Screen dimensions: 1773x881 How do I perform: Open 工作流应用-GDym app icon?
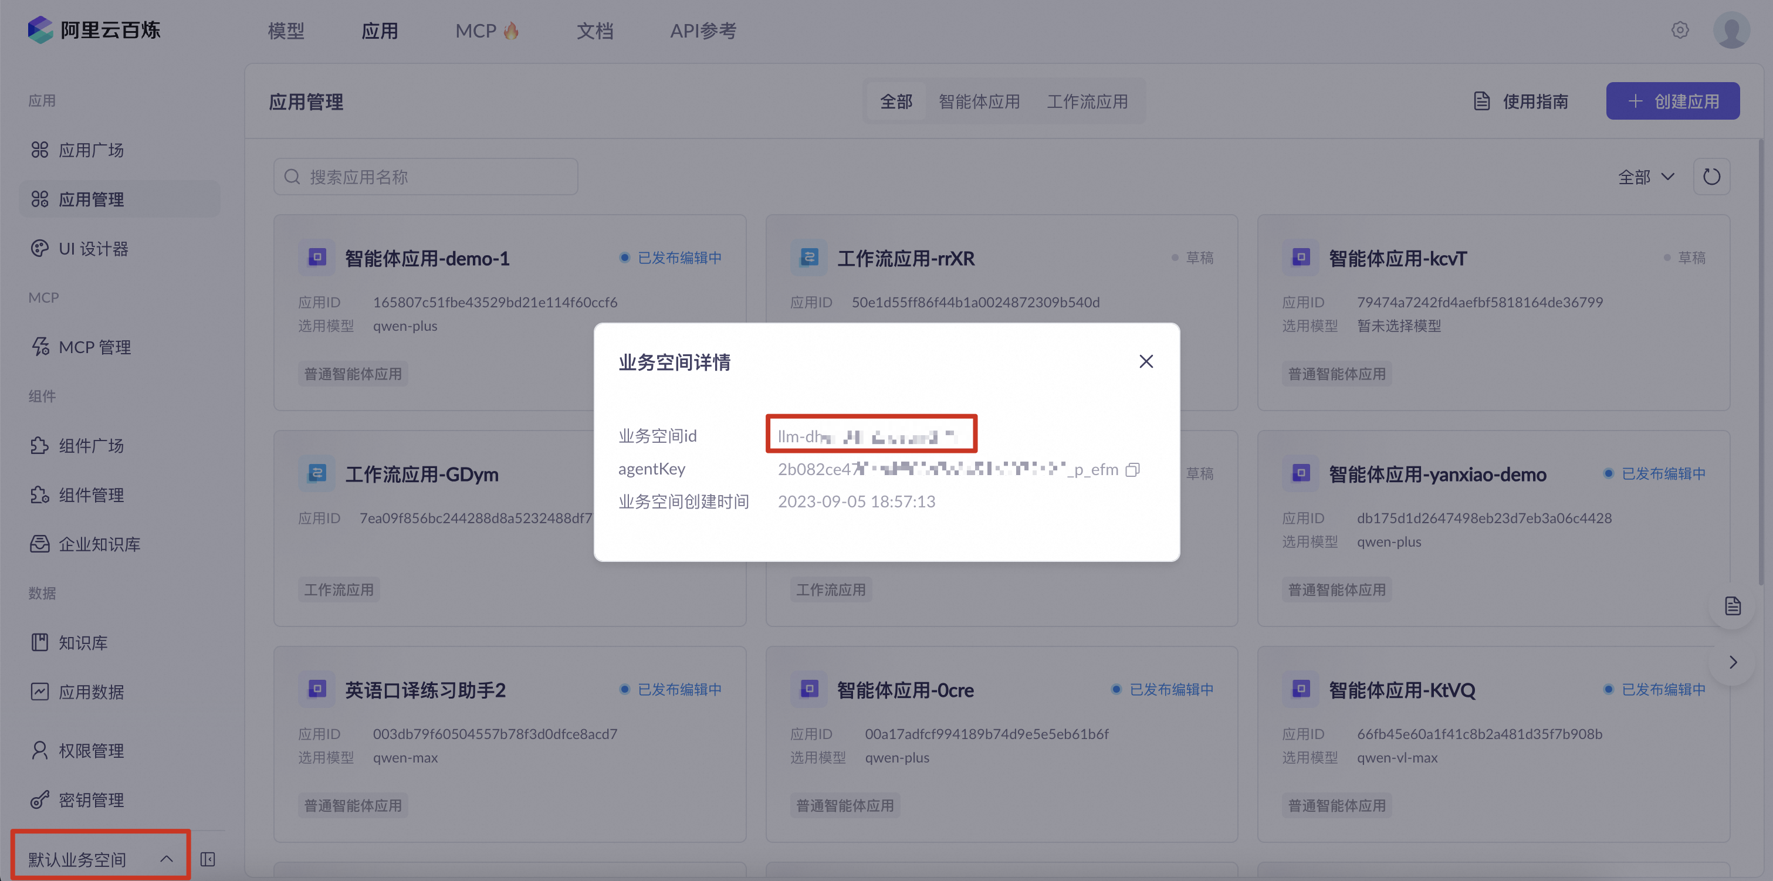tap(317, 473)
